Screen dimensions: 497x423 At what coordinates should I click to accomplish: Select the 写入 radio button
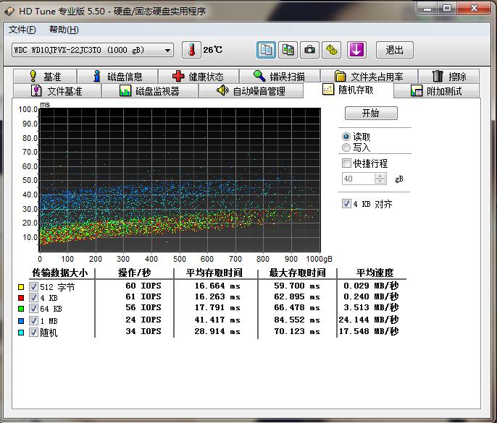point(346,148)
